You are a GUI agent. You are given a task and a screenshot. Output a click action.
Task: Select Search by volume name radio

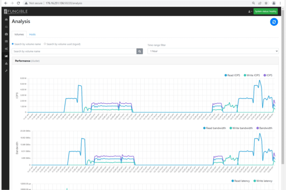click(13, 44)
